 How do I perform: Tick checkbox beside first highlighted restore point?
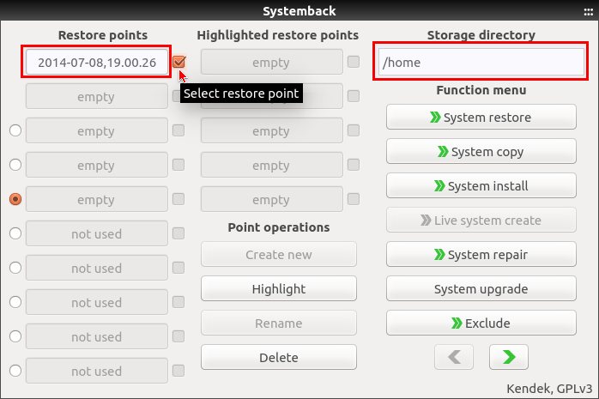click(x=354, y=62)
